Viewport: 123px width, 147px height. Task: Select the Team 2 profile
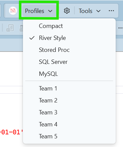click(69, 100)
